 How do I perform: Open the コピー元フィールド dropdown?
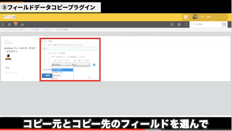point(61,65)
